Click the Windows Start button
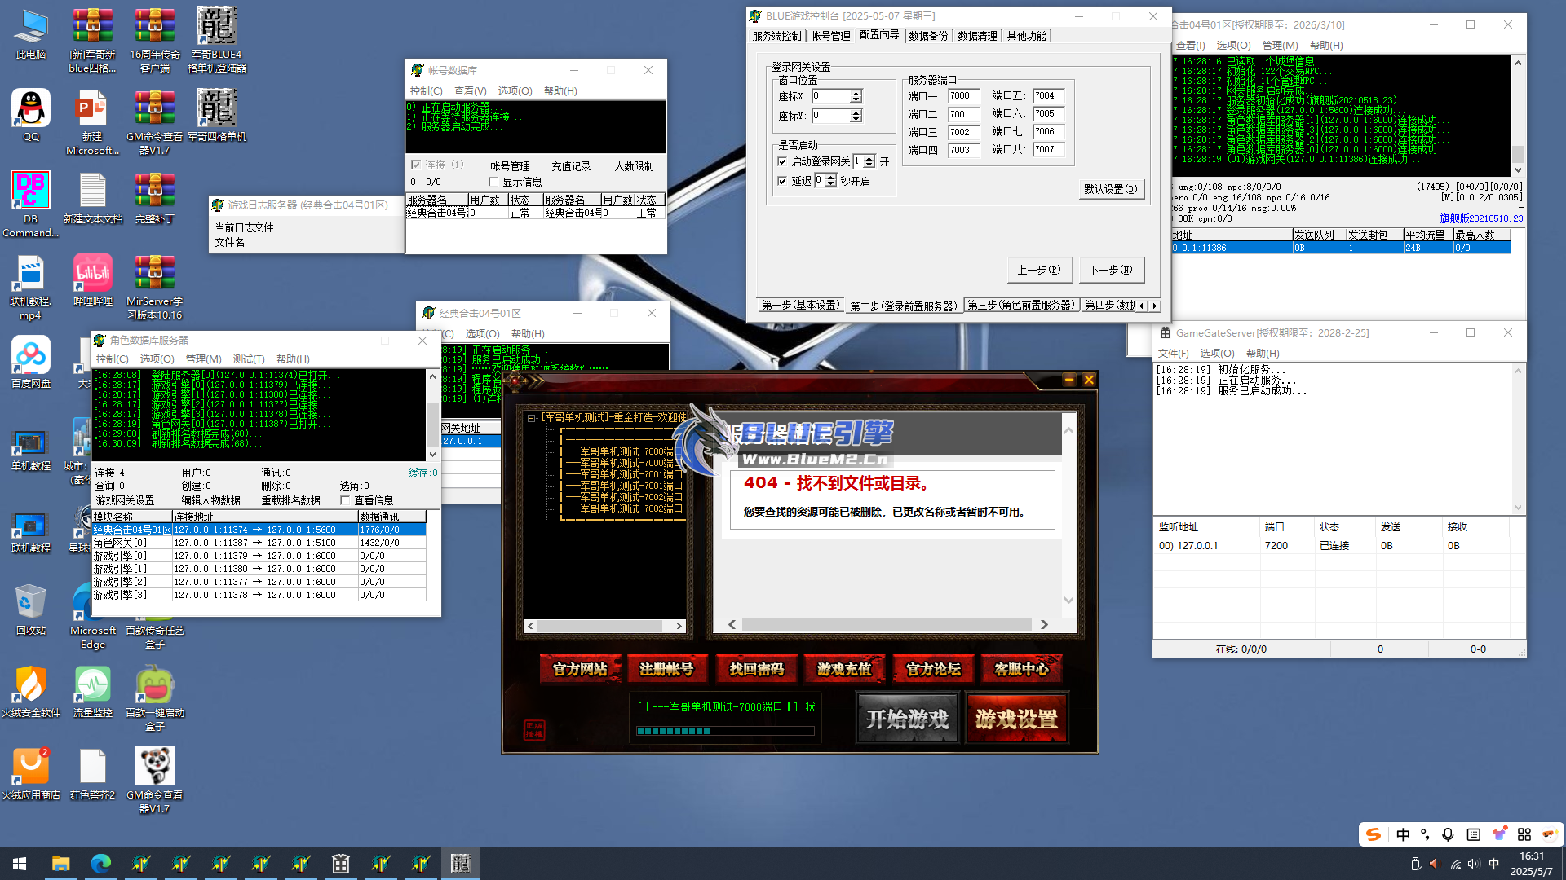Image resolution: width=1566 pixels, height=880 pixels. (x=20, y=864)
